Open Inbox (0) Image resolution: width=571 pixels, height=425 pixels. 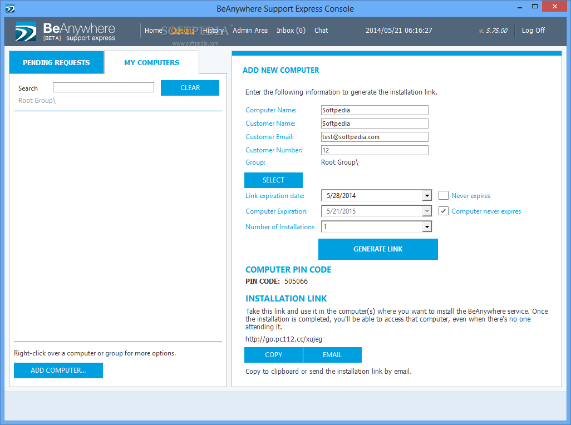click(291, 31)
